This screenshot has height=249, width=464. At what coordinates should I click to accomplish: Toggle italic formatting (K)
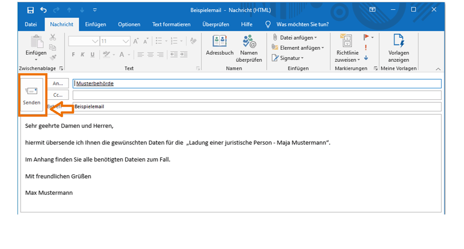pyautogui.click(x=83, y=54)
